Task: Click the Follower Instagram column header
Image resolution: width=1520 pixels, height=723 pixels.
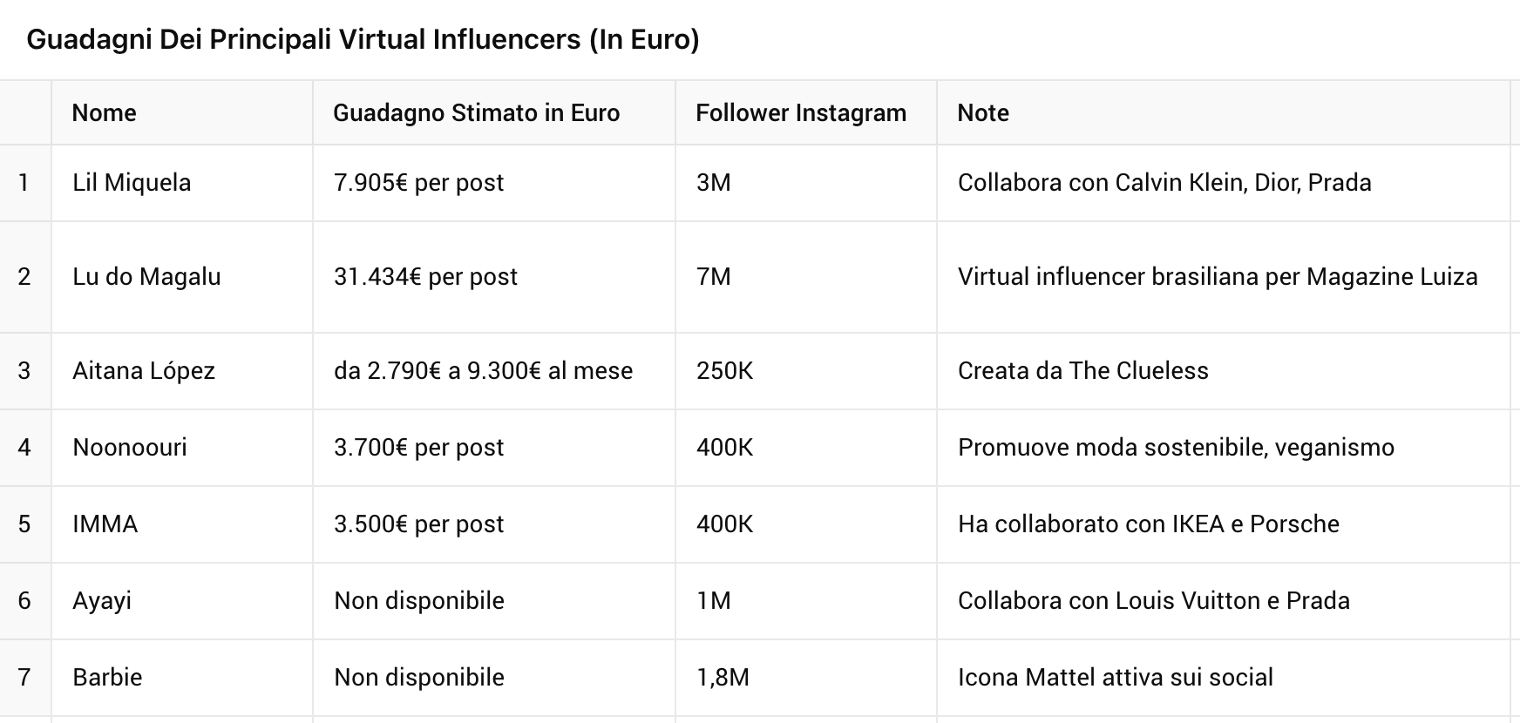Action: tap(800, 113)
